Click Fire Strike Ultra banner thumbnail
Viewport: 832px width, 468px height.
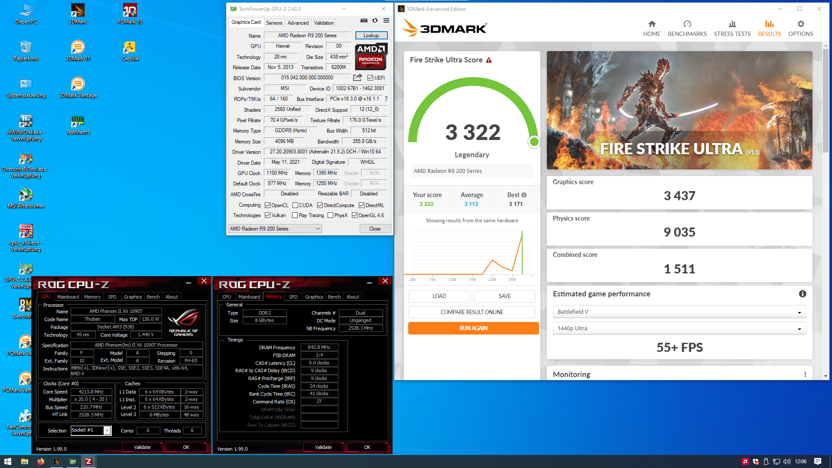[x=679, y=110]
